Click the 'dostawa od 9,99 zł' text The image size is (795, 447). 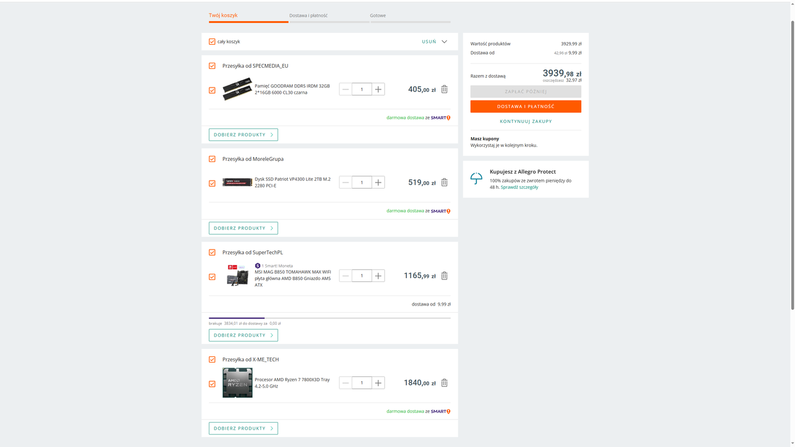click(x=431, y=304)
